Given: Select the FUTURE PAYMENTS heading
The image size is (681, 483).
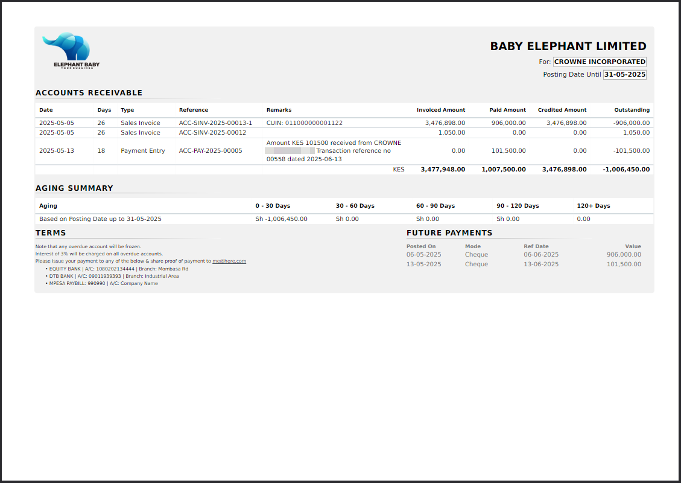Looking at the screenshot, I should point(449,233).
